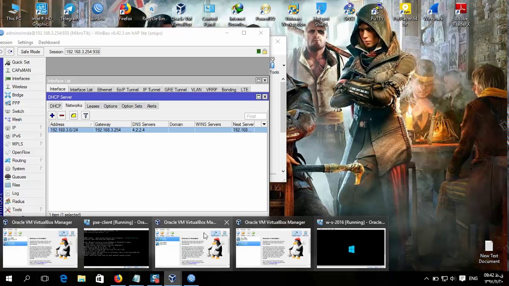Click the Session address field

point(83,52)
